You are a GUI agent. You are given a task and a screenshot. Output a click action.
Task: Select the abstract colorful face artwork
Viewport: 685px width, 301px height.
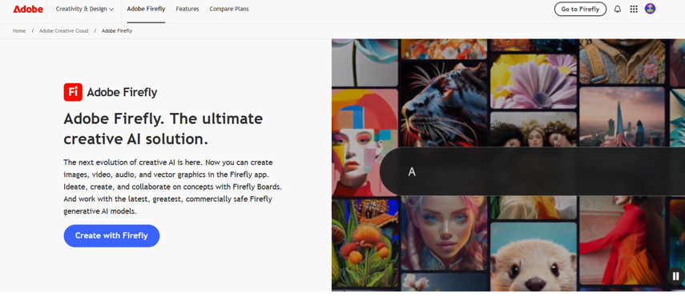coord(365,142)
